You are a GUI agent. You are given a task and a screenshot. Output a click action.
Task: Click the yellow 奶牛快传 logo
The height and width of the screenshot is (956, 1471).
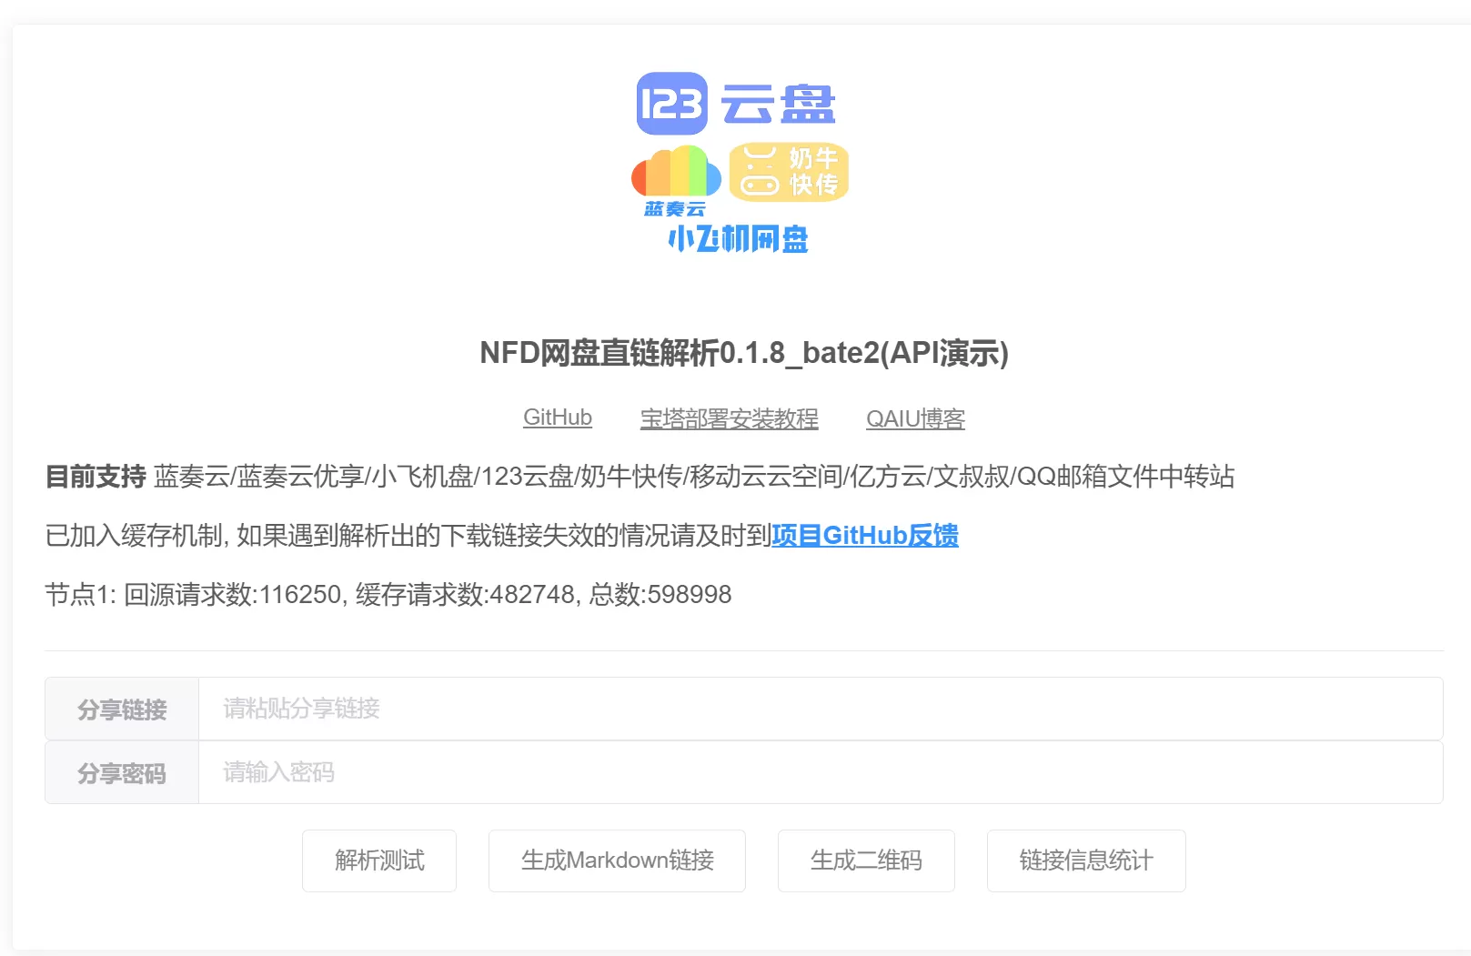(x=789, y=172)
